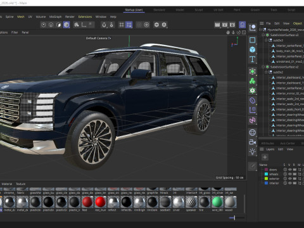Open the purple Bend deformer icon
Image resolution: width=304 pixels, height=228 pixels.
(252, 101)
